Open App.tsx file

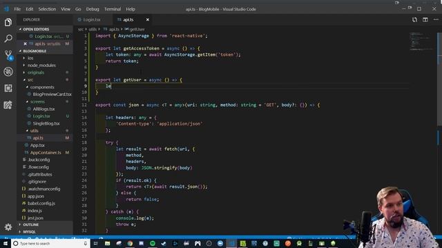pos(37,145)
